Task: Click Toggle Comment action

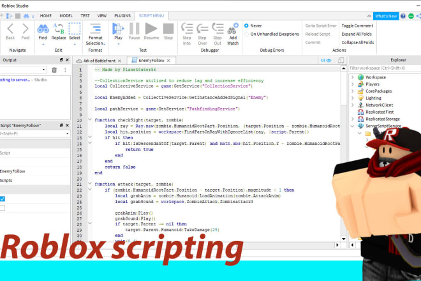Action: click(x=357, y=26)
